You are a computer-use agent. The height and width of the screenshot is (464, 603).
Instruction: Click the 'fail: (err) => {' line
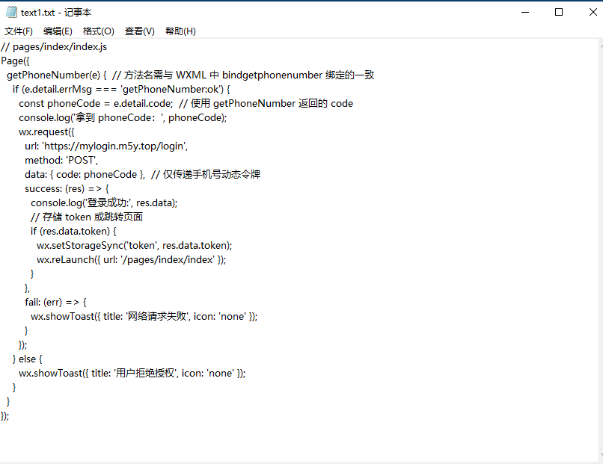click(56, 303)
